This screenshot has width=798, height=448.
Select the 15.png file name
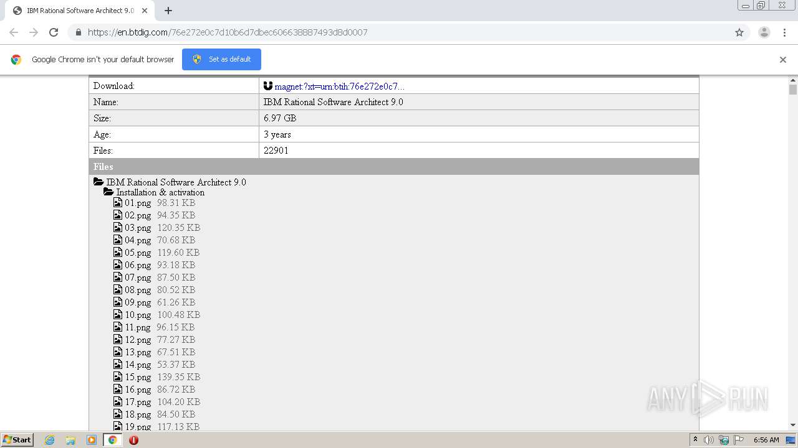138,377
